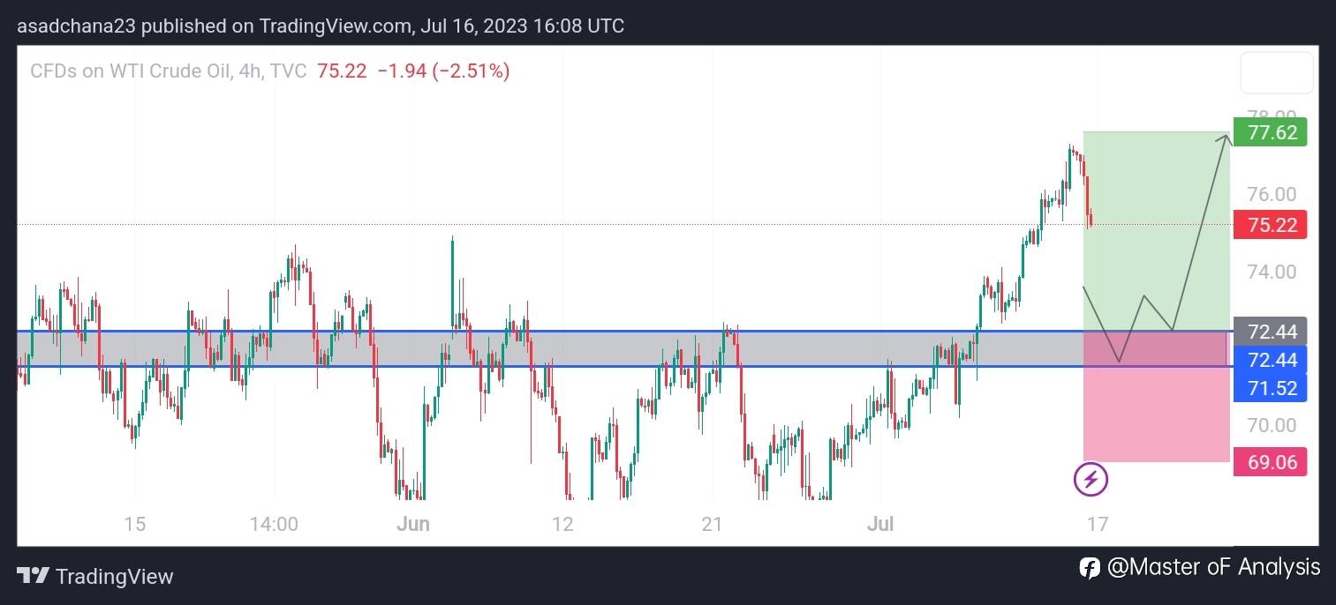Screen dimensions: 1336x605
Task: Click the asadchana23 published on TradingView.com header
Action: [321, 26]
